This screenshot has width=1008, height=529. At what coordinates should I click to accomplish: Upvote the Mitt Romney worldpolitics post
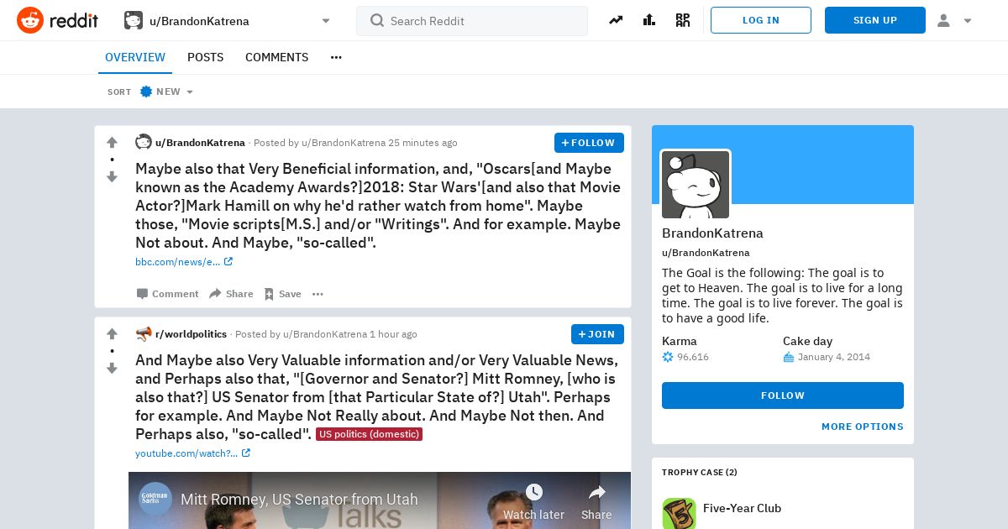112,333
